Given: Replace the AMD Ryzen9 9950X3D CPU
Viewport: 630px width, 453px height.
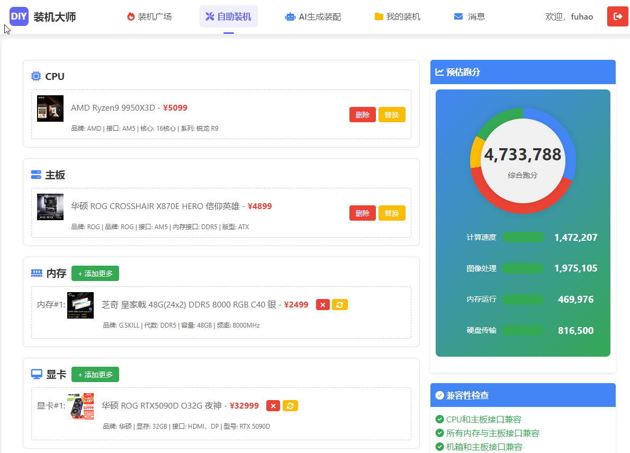Looking at the screenshot, I should tap(392, 115).
